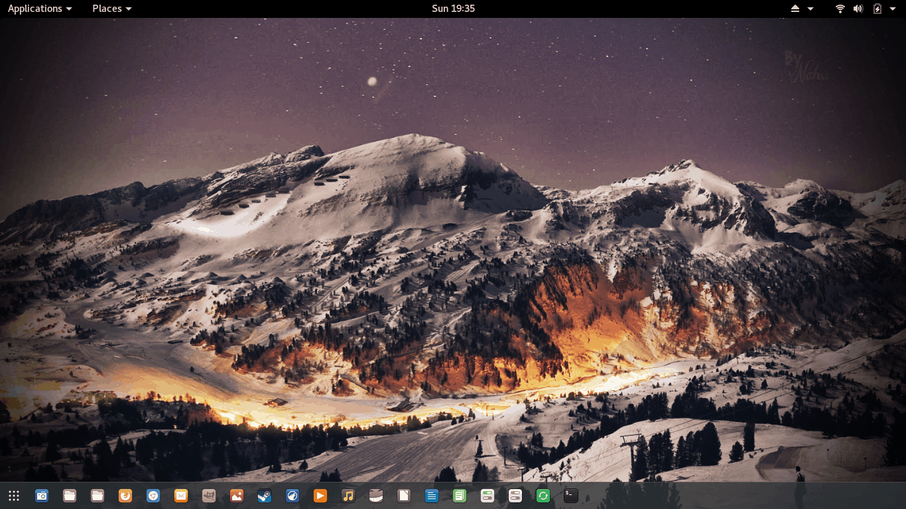Open the Sun 19:35 clock calendar
The width and height of the screenshot is (906, 509).
(453, 9)
